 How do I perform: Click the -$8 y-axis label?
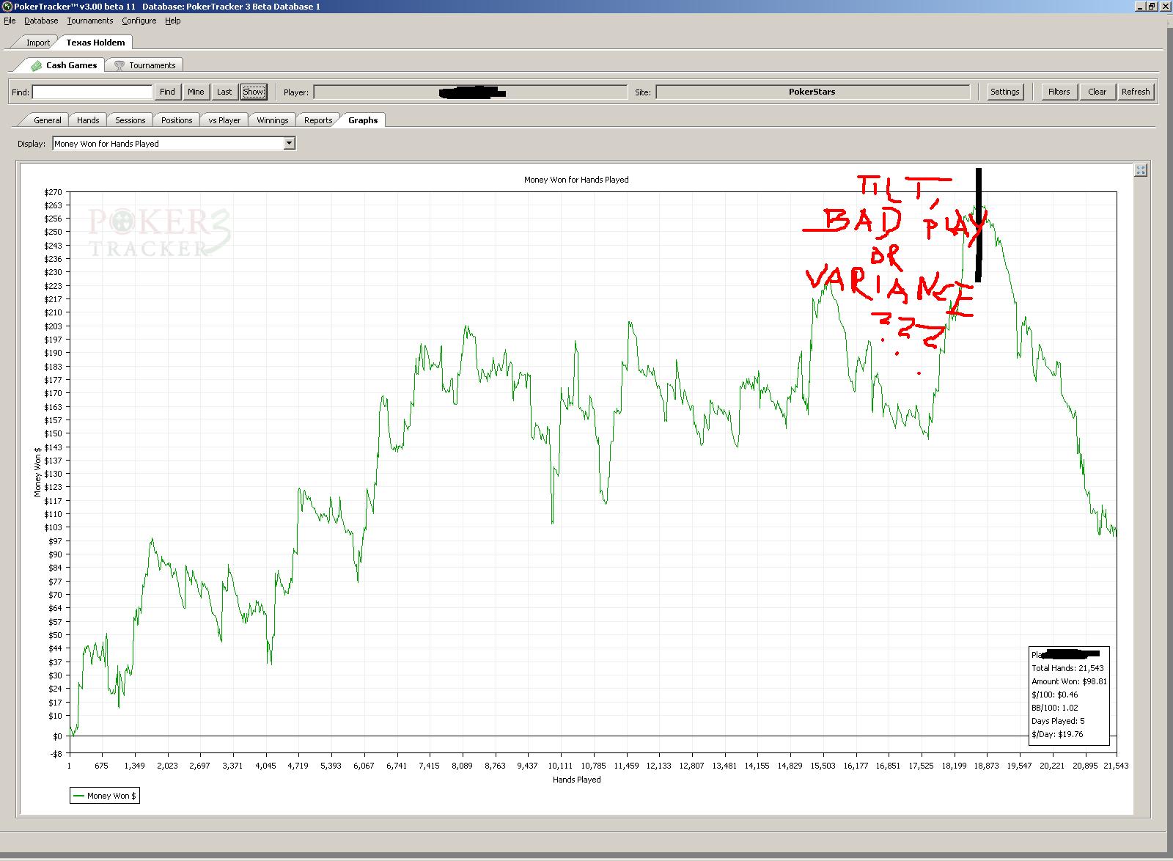pos(56,753)
